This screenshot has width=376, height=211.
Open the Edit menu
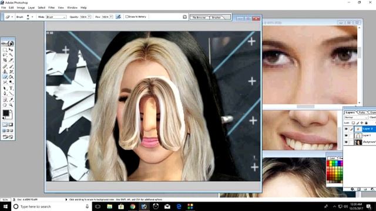coord(11,8)
